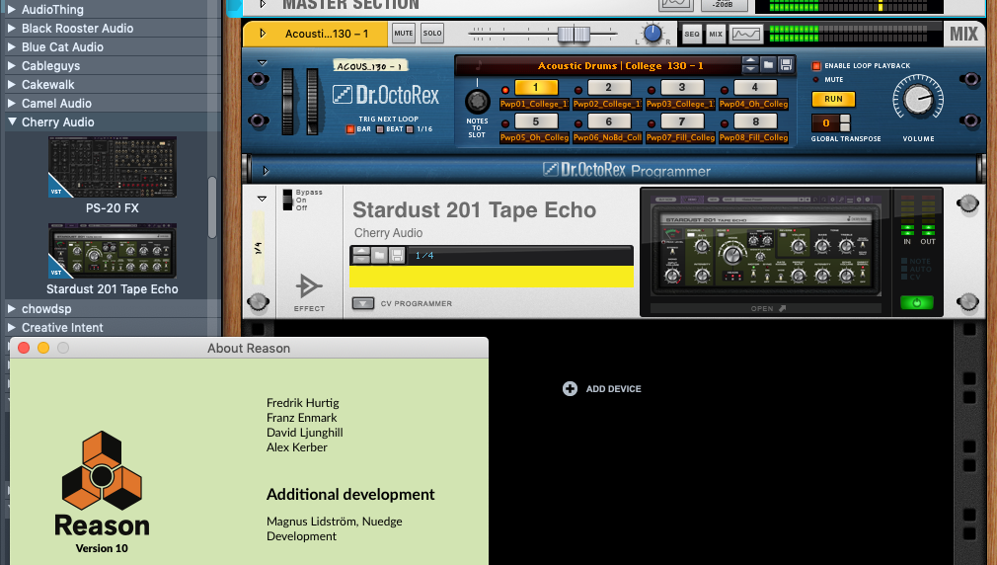Viewport: 997px width, 565px height.
Task: Select loop slot 8 button
Action: [x=755, y=121]
